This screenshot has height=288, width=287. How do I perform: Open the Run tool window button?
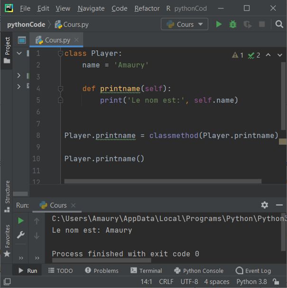[28, 271]
